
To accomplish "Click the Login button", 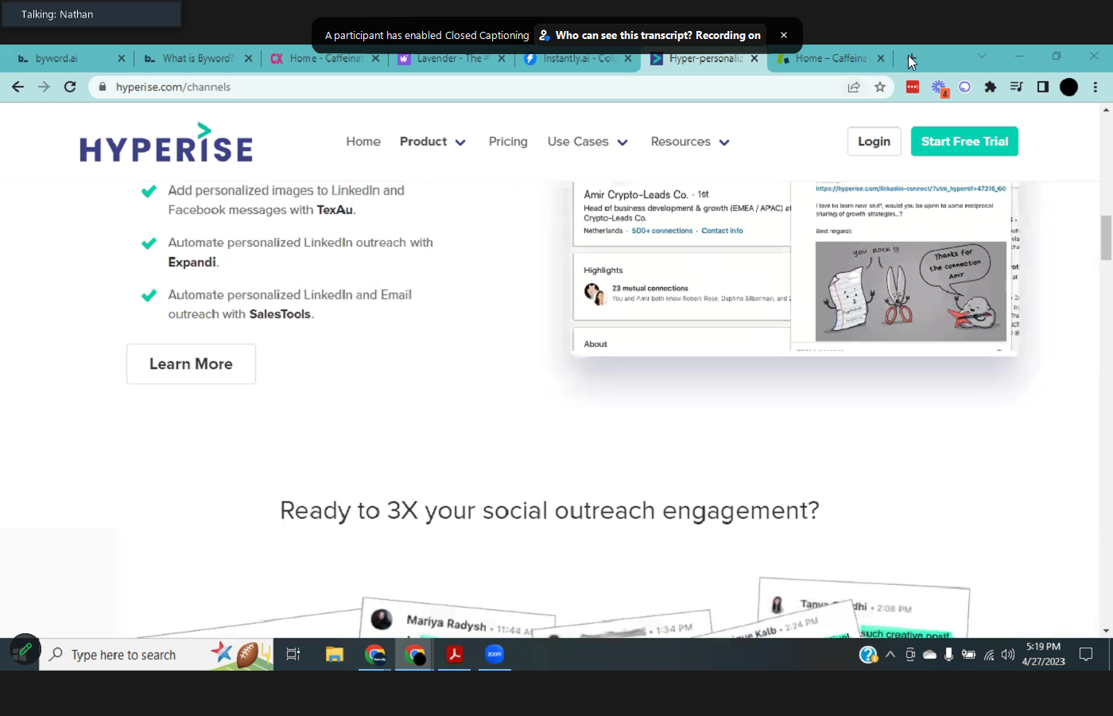I will tap(874, 142).
